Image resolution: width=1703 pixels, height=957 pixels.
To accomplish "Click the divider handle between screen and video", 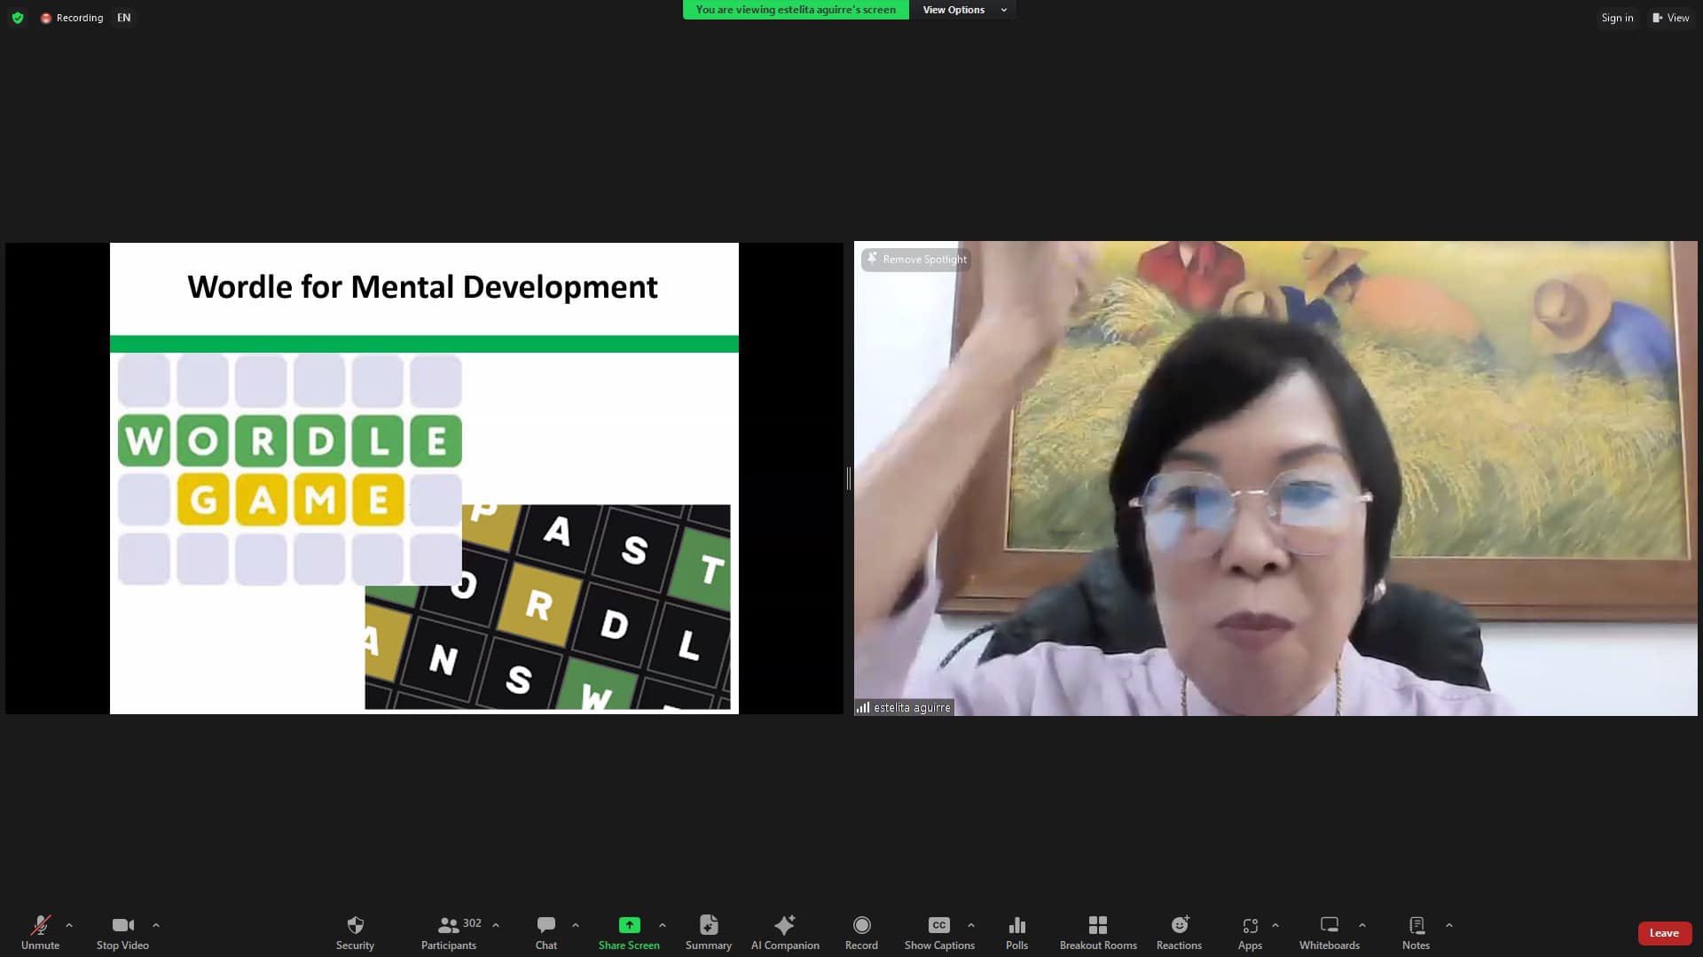I will point(849,478).
